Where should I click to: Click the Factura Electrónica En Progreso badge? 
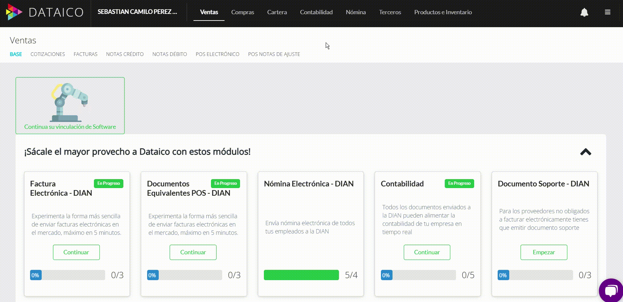coord(108,183)
